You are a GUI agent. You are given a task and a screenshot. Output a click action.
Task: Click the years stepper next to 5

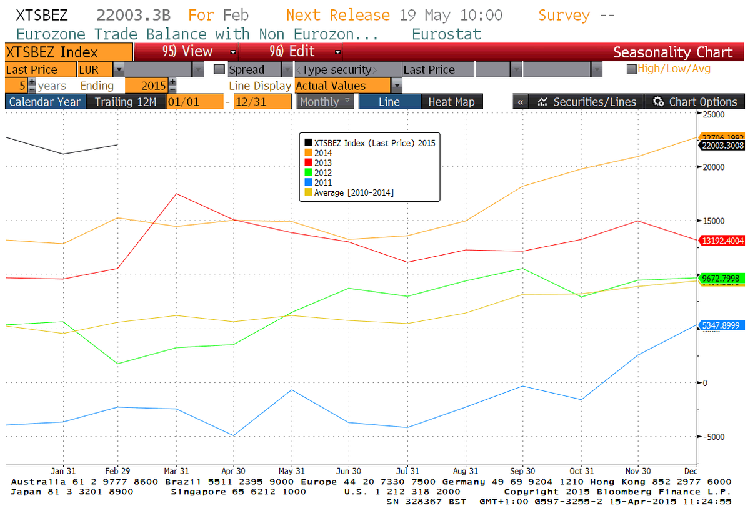coord(32,86)
